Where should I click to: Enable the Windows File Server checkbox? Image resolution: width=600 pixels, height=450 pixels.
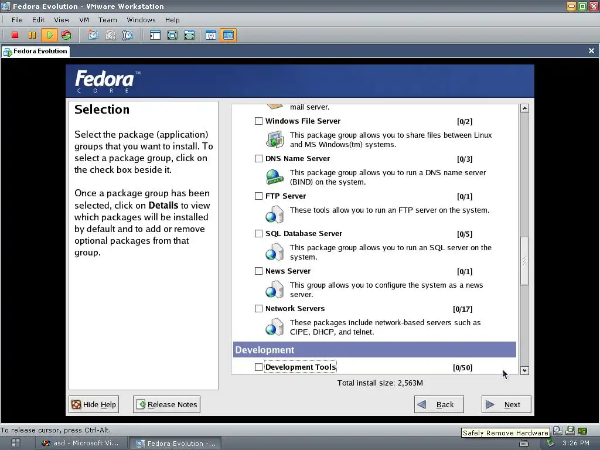pos(258,121)
